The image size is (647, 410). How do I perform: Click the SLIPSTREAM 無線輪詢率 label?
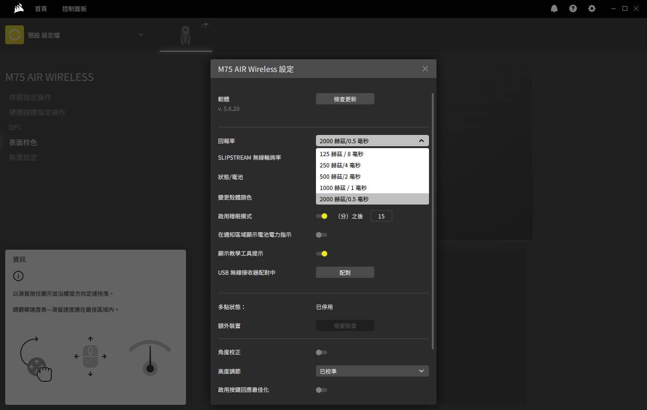pyautogui.click(x=250, y=158)
